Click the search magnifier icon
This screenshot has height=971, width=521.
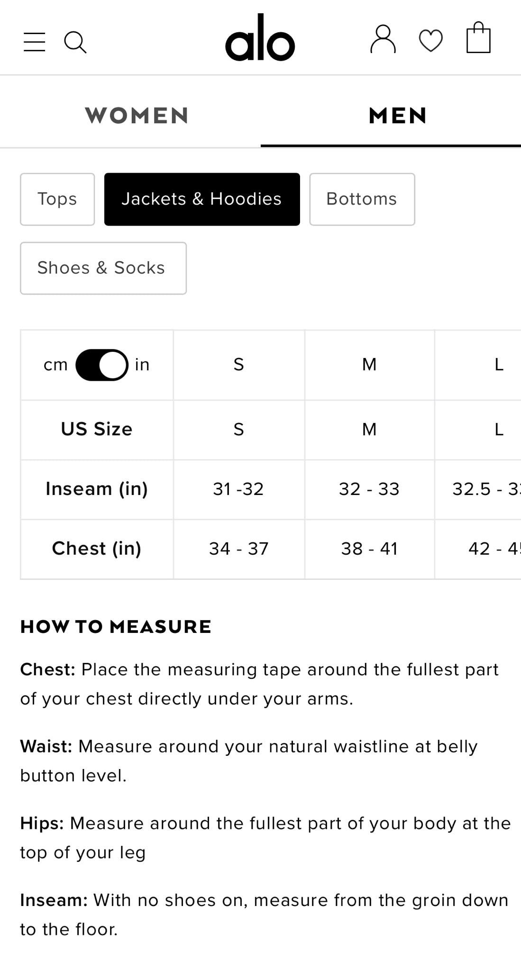click(75, 42)
